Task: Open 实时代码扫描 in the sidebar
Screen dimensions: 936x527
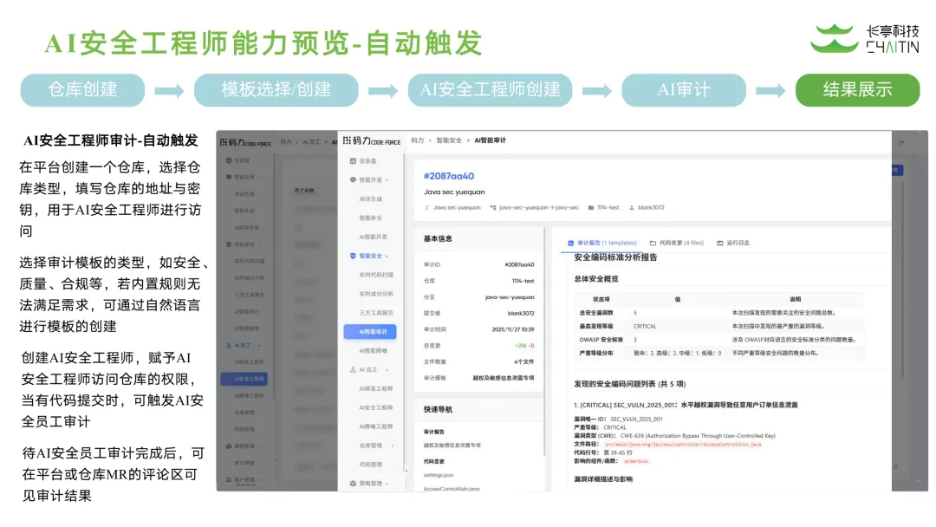Action: [376, 275]
